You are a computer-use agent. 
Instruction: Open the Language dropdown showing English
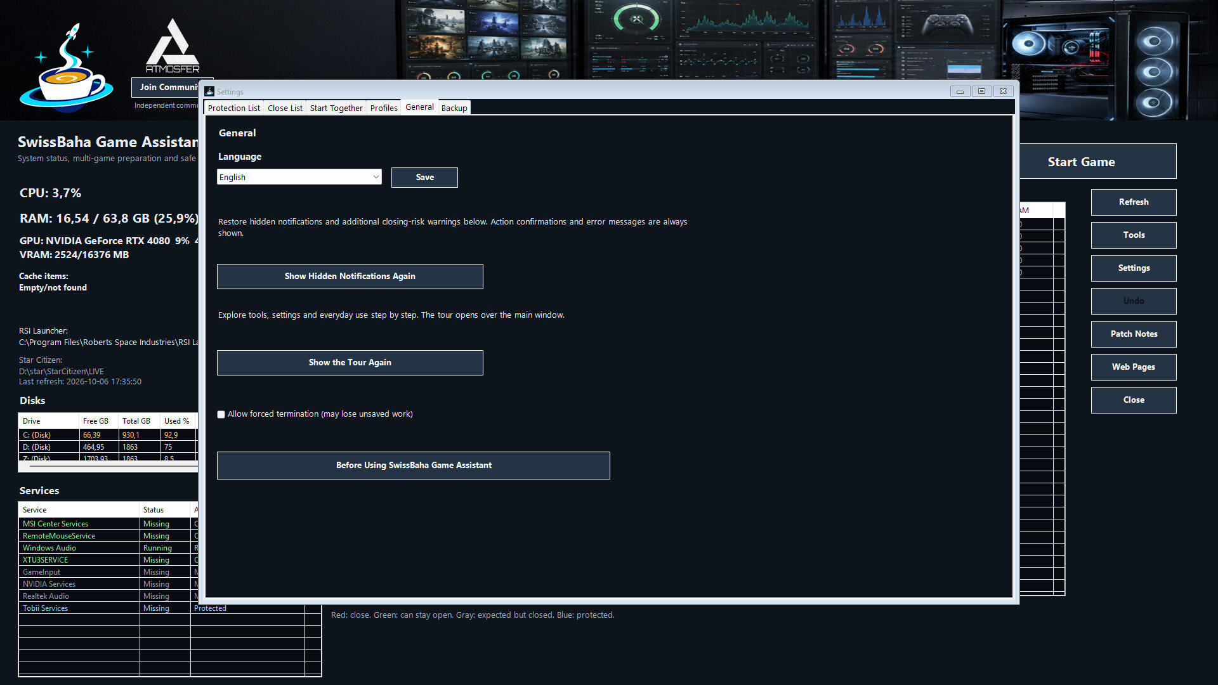pyautogui.click(x=299, y=177)
